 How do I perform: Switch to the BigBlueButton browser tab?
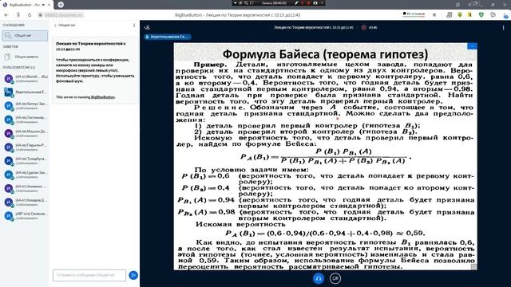point(26,5)
